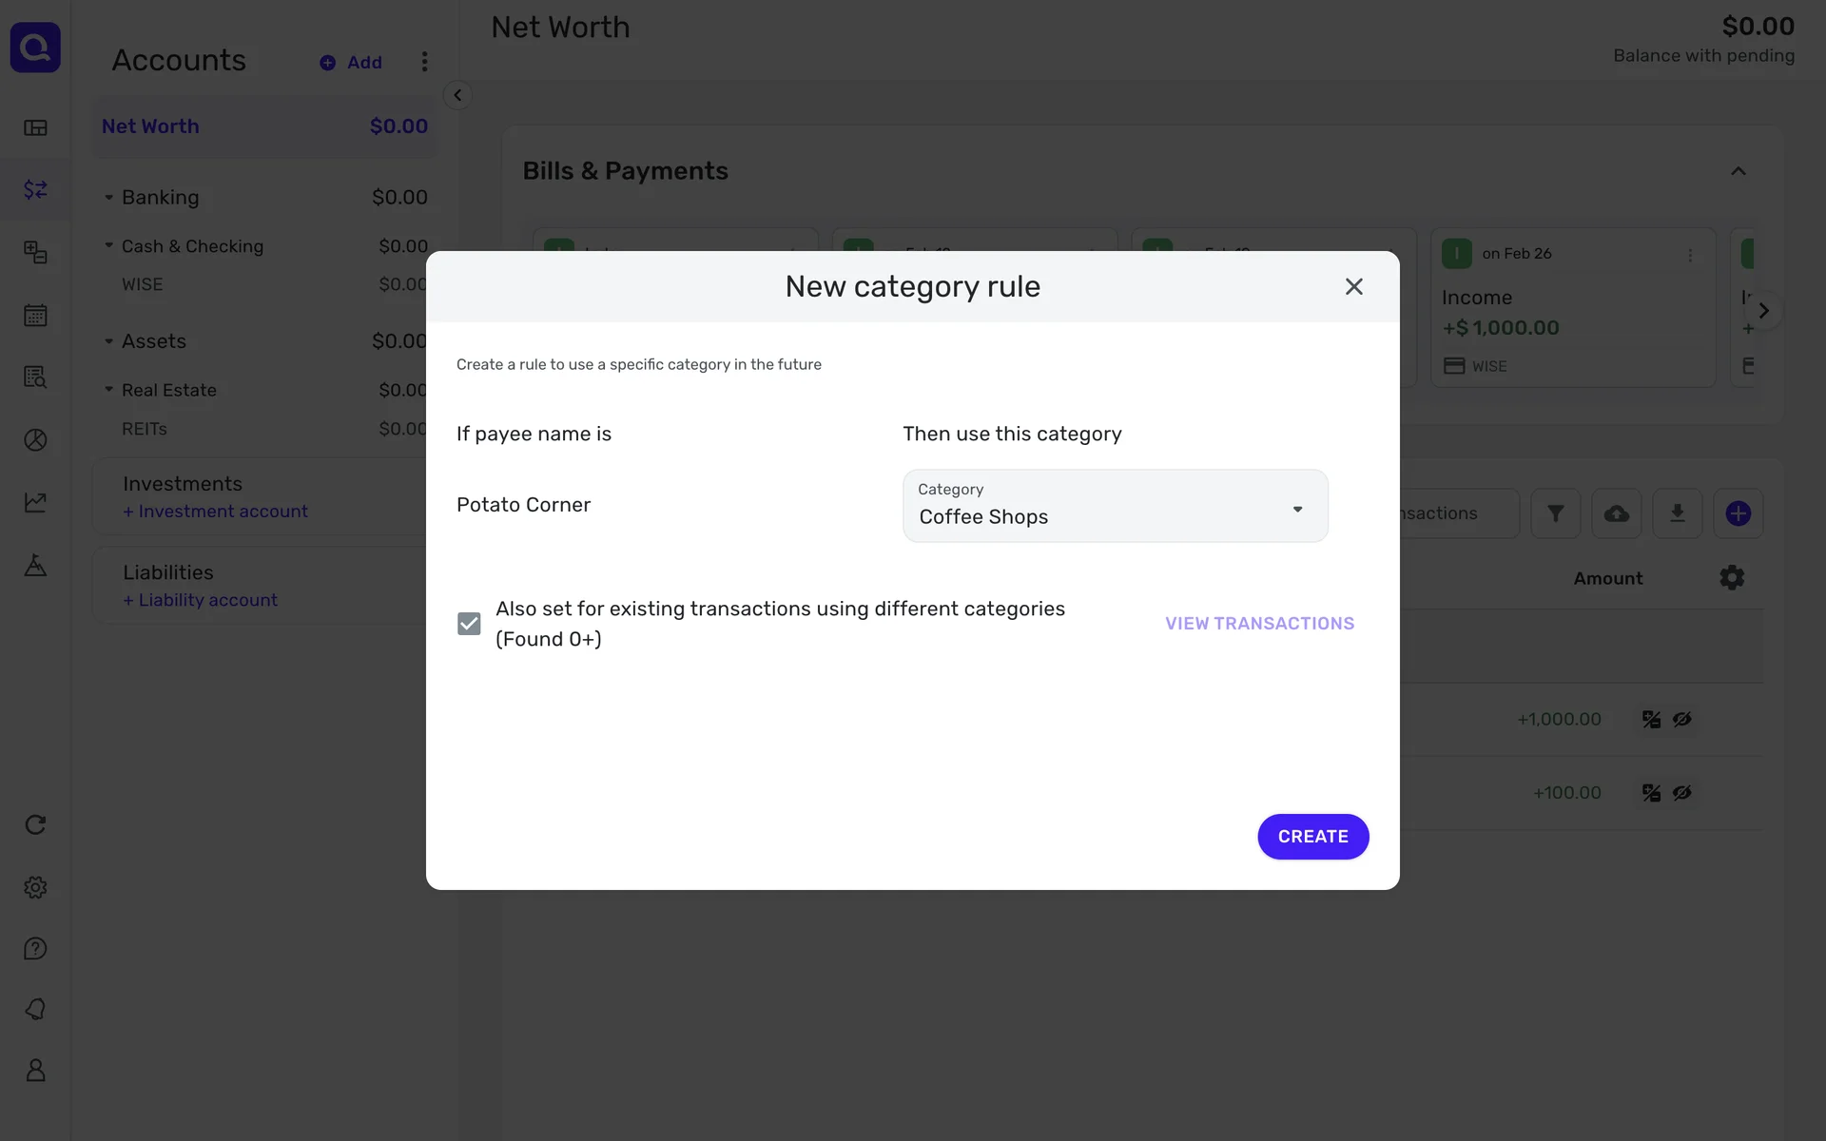Uncheck 'Also set for existing transactions' checkbox

(x=469, y=624)
